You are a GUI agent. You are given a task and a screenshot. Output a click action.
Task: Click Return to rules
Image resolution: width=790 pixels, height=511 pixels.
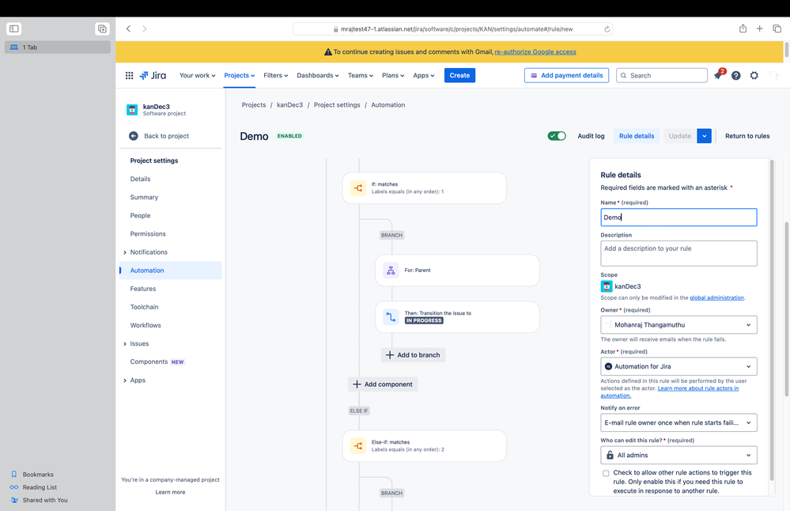tap(747, 136)
